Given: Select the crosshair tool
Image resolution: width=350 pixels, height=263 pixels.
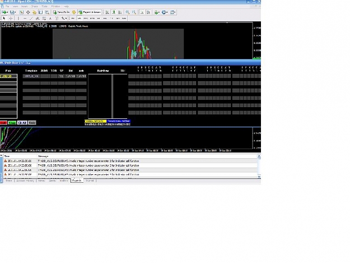Looking at the screenshot, I should 11,19.
